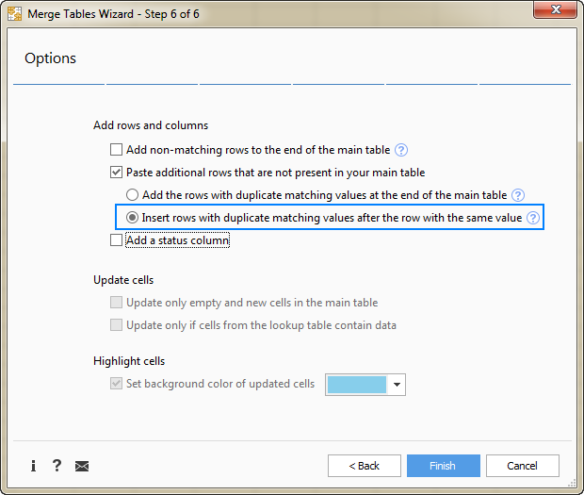Click the info icon at bottom left
Screen dimensions: 584x495
[x=34, y=466]
